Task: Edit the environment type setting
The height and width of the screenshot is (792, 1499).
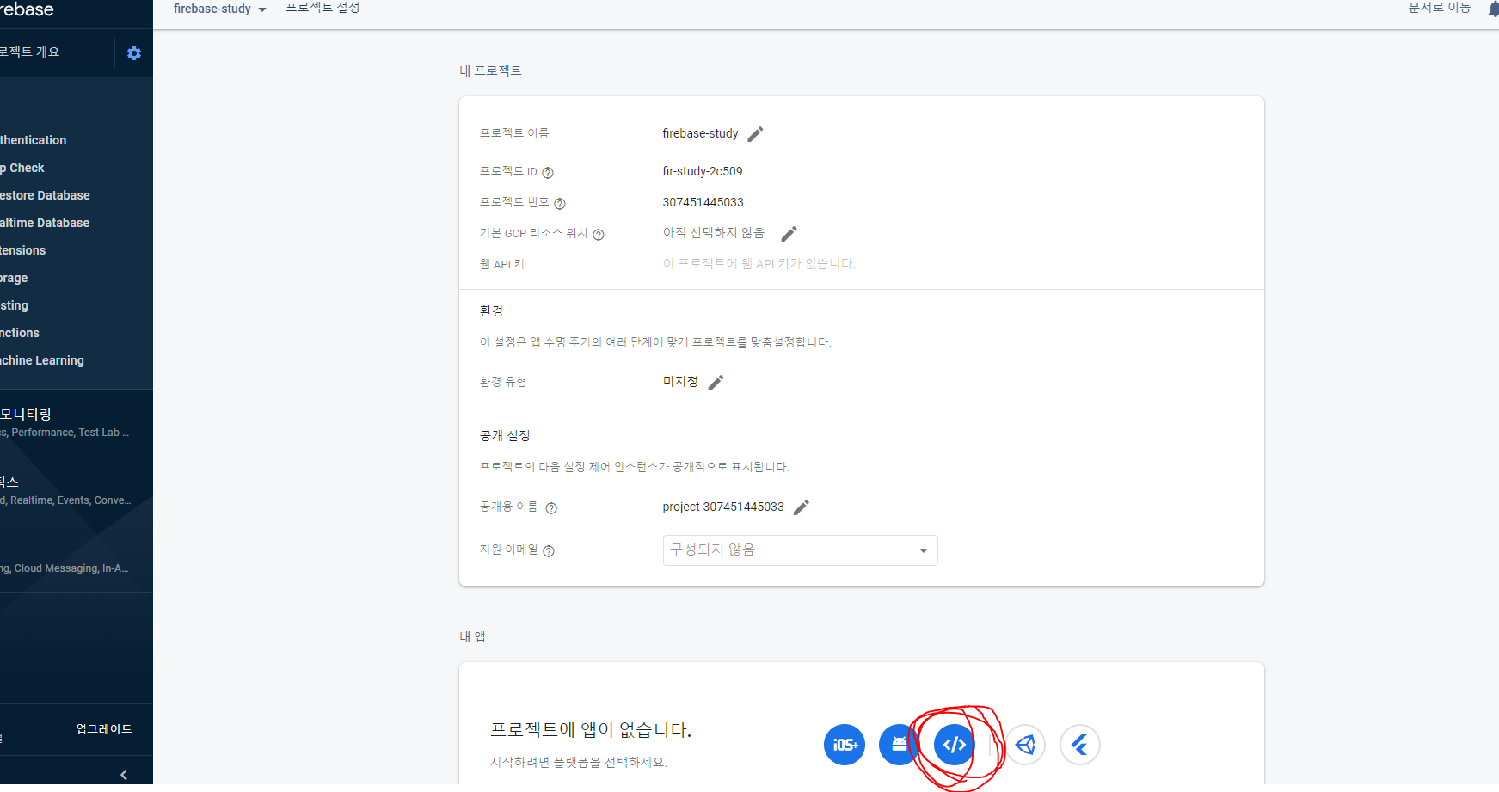Action: (x=716, y=383)
